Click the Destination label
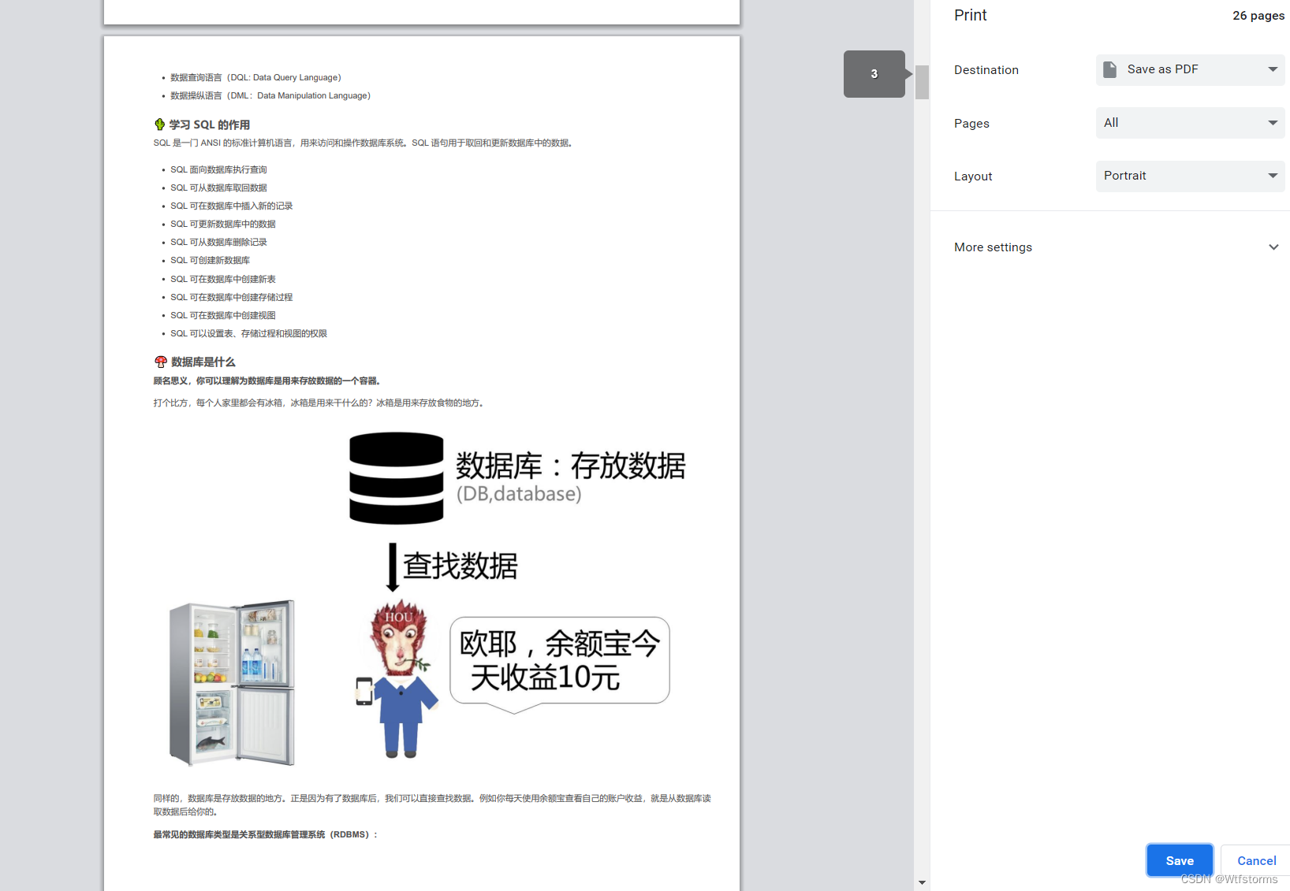The width and height of the screenshot is (1290, 891). (x=986, y=70)
